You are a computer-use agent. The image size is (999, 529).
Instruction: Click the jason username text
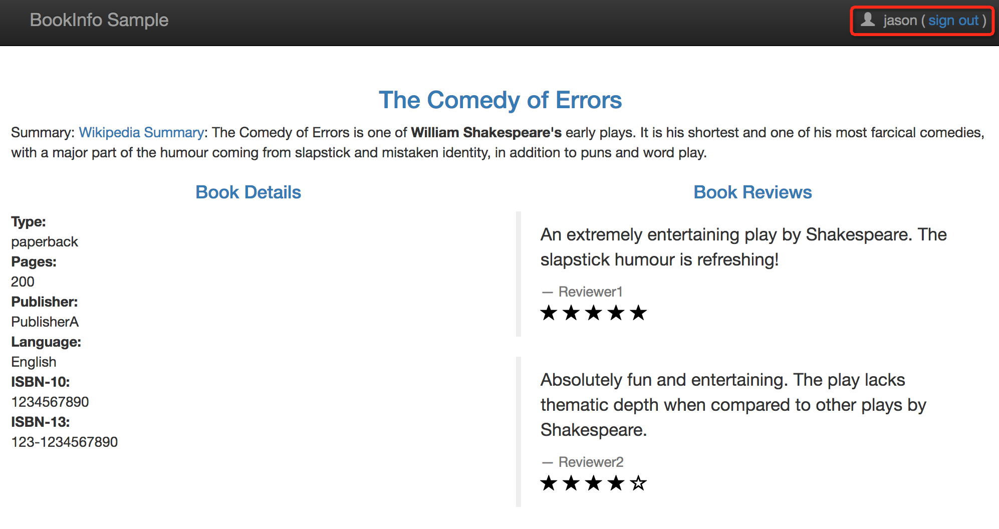coord(900,21)
